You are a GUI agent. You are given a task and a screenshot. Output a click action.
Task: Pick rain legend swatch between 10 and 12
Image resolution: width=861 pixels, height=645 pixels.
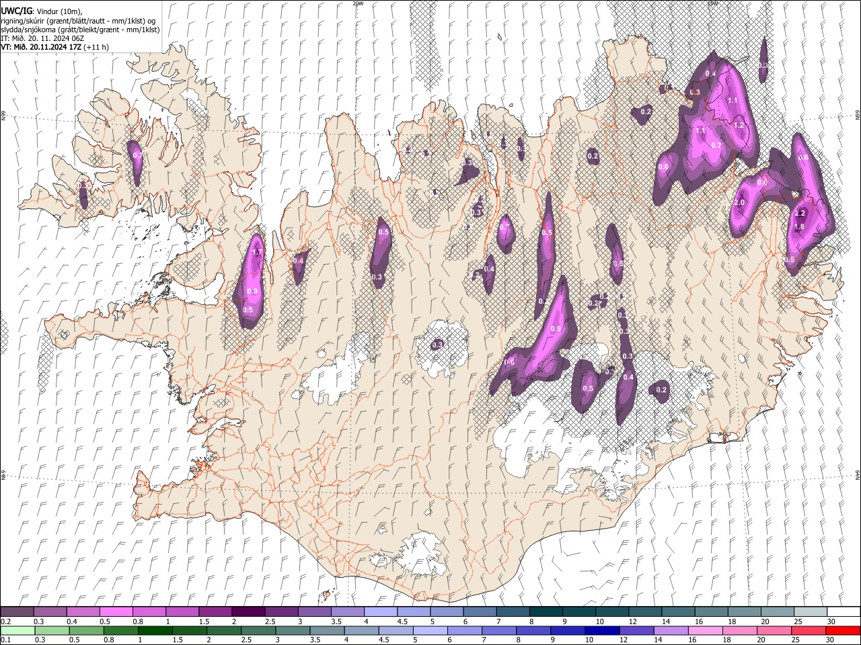tap(603, 630)
